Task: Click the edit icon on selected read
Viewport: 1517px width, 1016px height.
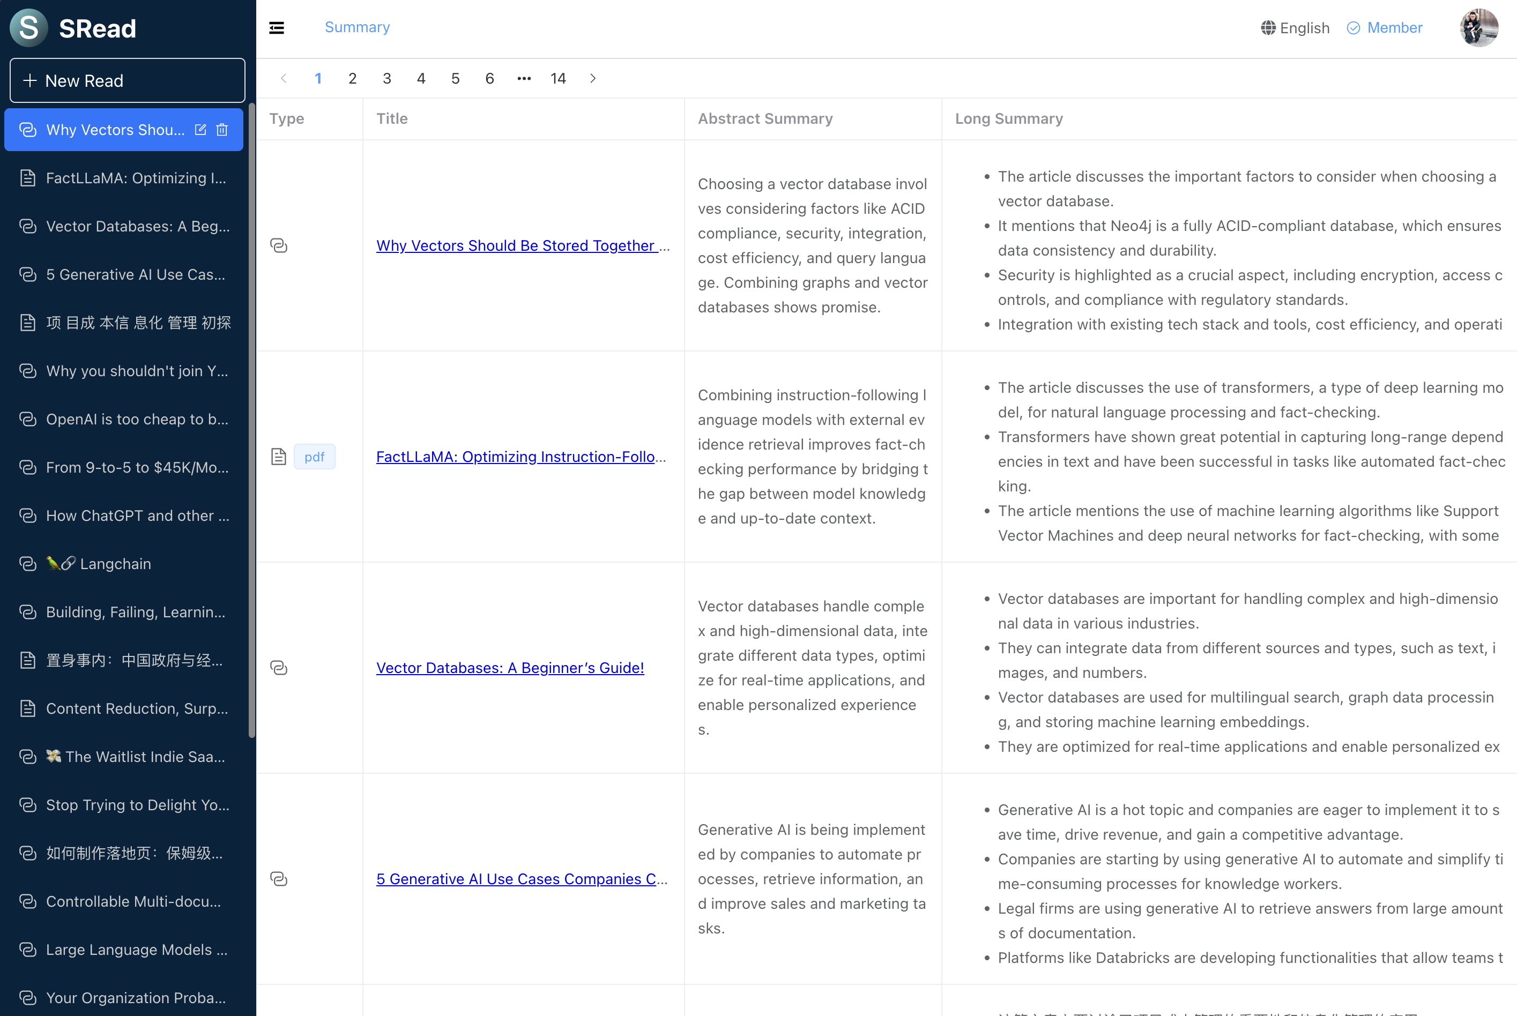Action: pyautogui.click(x=200, y=130)
